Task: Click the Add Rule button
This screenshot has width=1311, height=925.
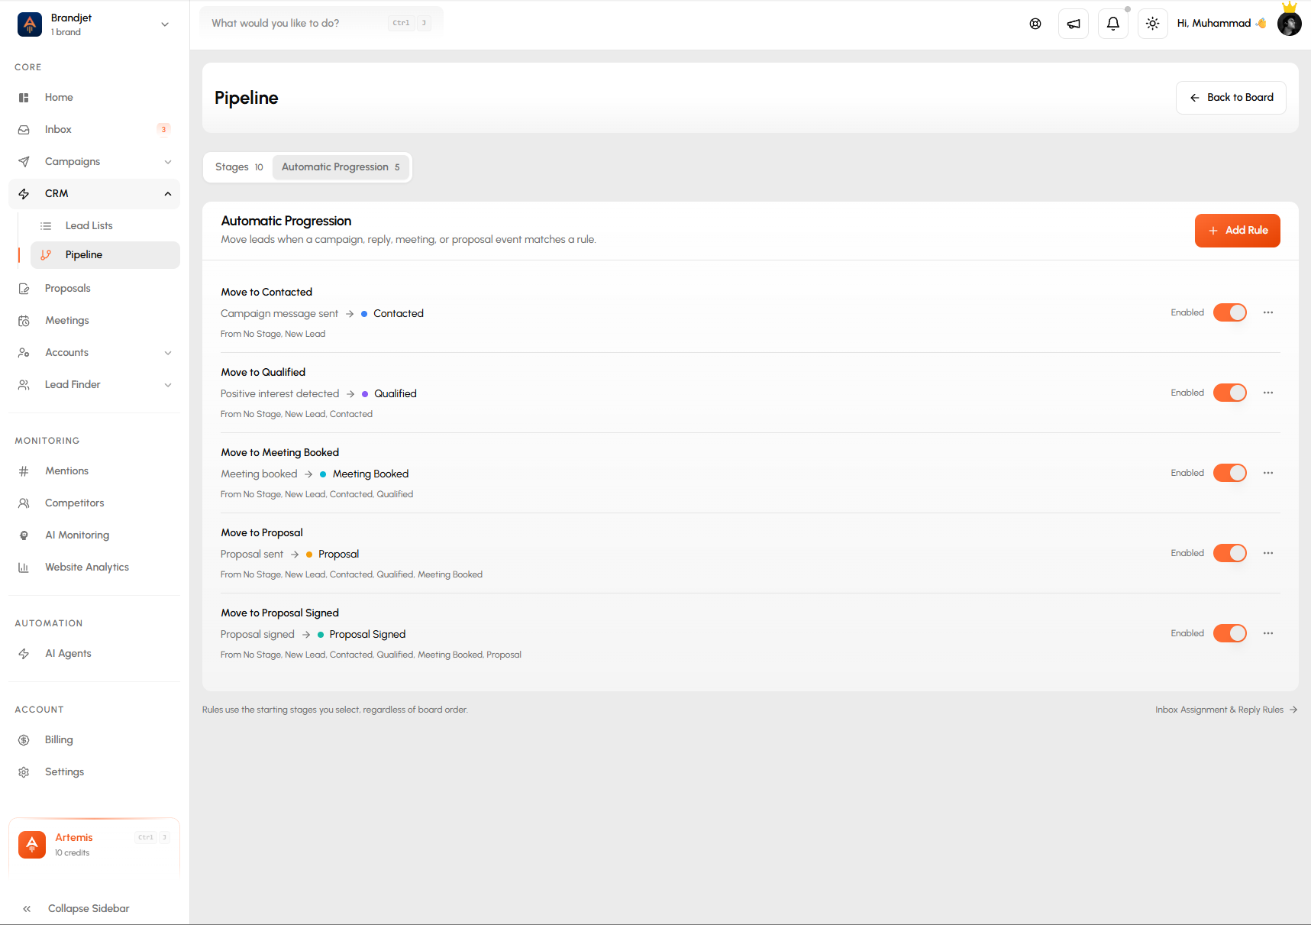Action: click(x=1238, y=231)
